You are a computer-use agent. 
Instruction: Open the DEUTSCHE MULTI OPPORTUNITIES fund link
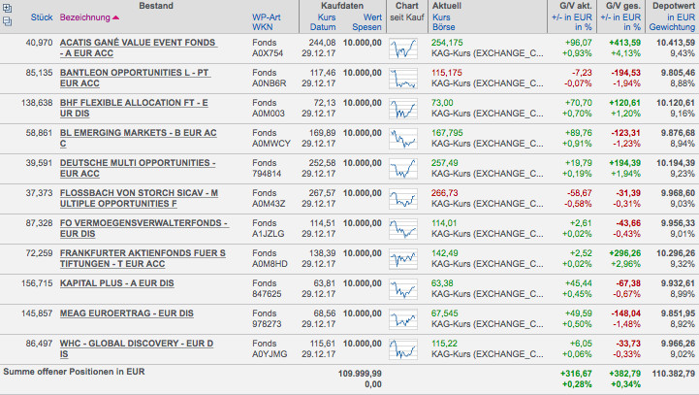click(138, 168)
